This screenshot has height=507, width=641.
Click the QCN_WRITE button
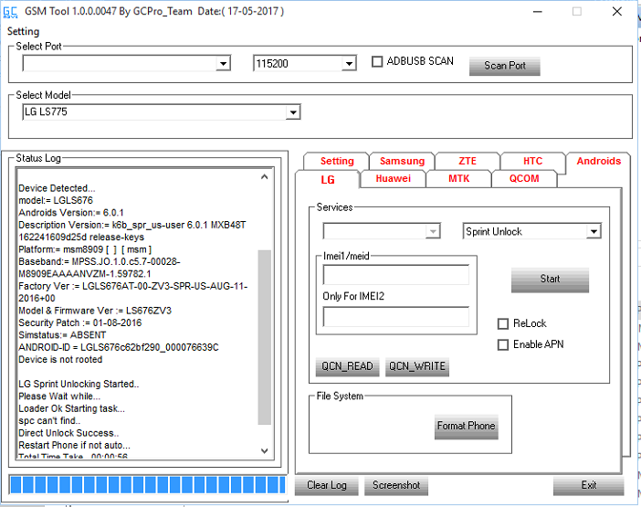pos(417,366)
